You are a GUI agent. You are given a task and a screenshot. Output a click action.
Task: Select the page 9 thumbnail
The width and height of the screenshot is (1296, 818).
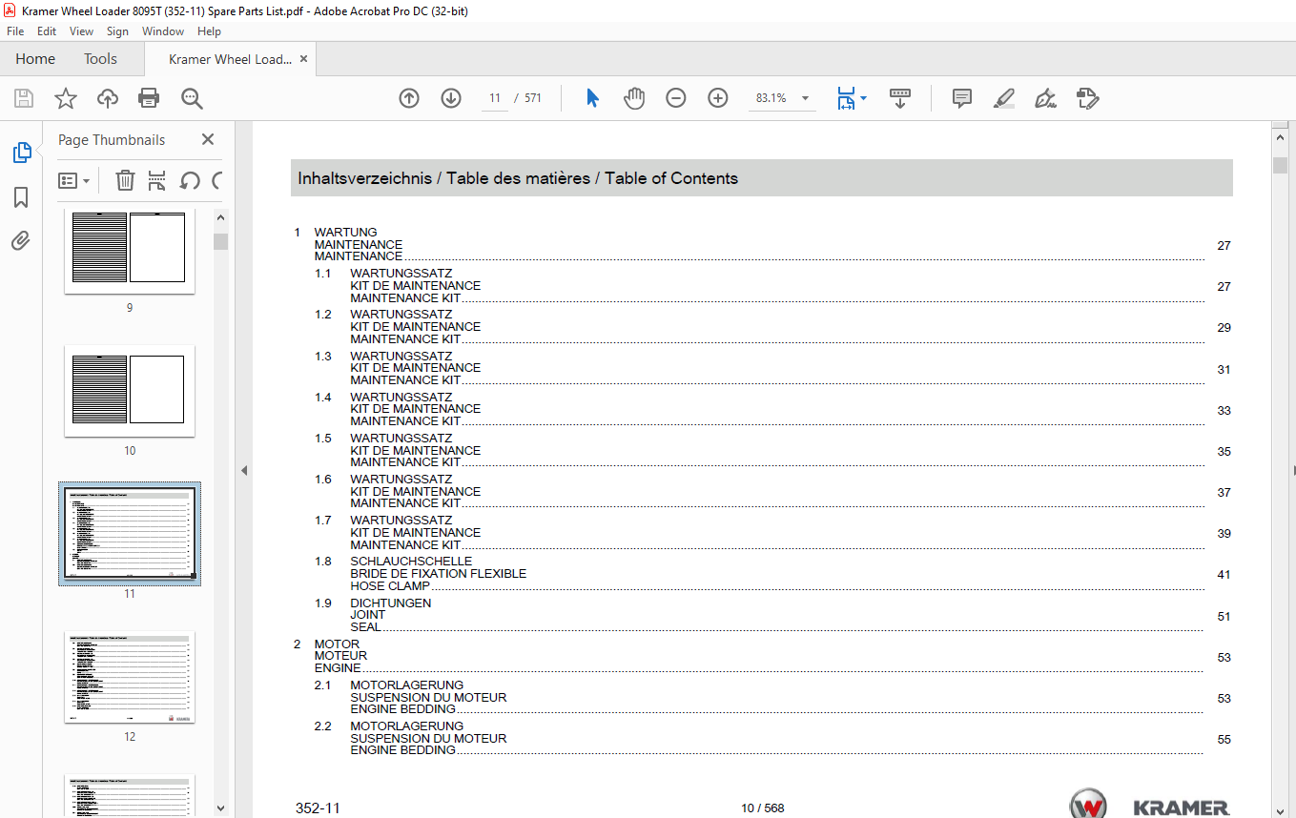coord(130,252)
